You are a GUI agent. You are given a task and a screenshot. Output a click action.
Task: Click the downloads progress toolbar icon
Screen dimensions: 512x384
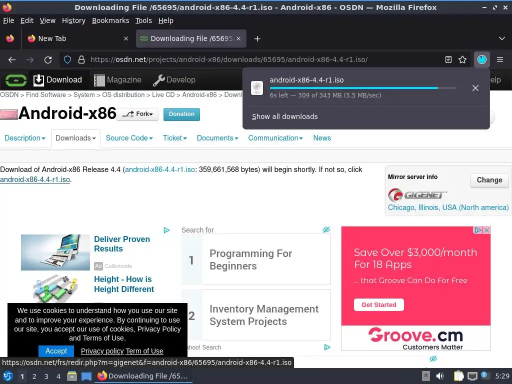[x=481, y=59]
